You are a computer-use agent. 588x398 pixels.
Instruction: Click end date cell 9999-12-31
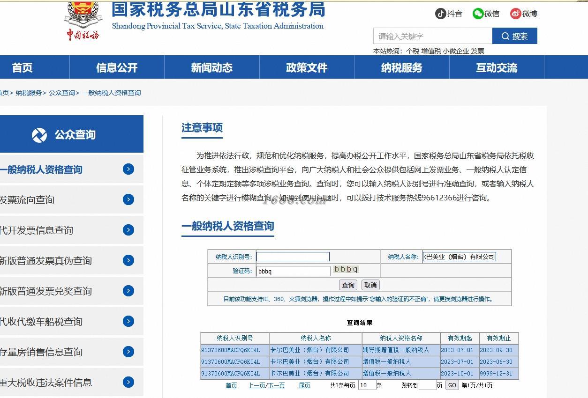[x=499, y=373]
